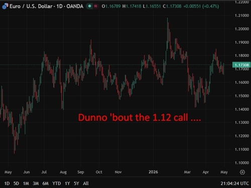Viewport: 251px width, 188px height.
Task: Click the Apr label on time axis
Action: click(206, 172)
